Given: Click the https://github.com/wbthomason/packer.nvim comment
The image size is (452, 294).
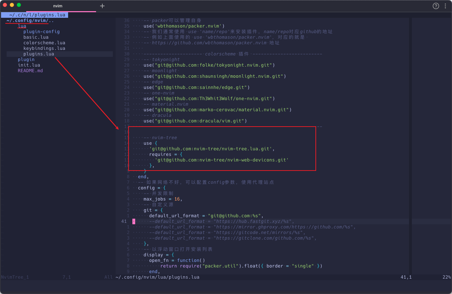Looking at the screenshot, I should 211,43.
